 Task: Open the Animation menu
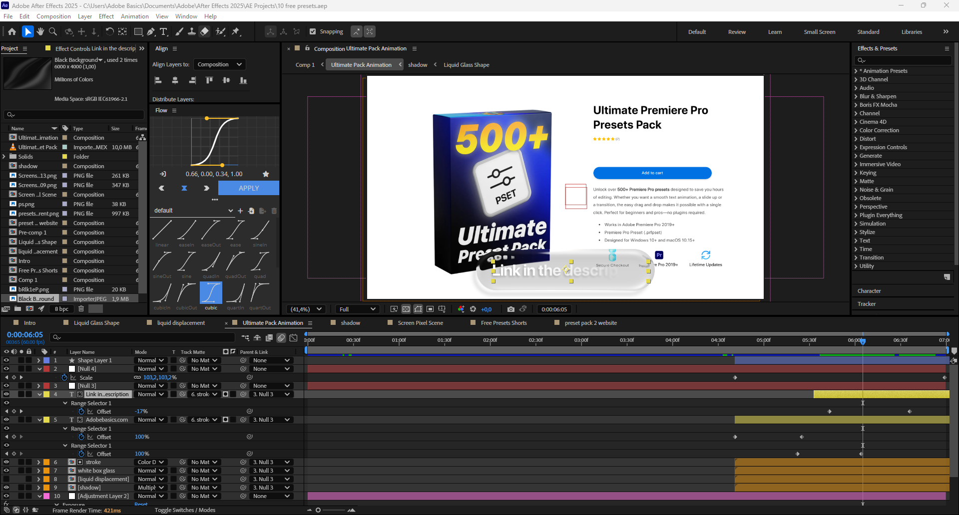point(134,16)
